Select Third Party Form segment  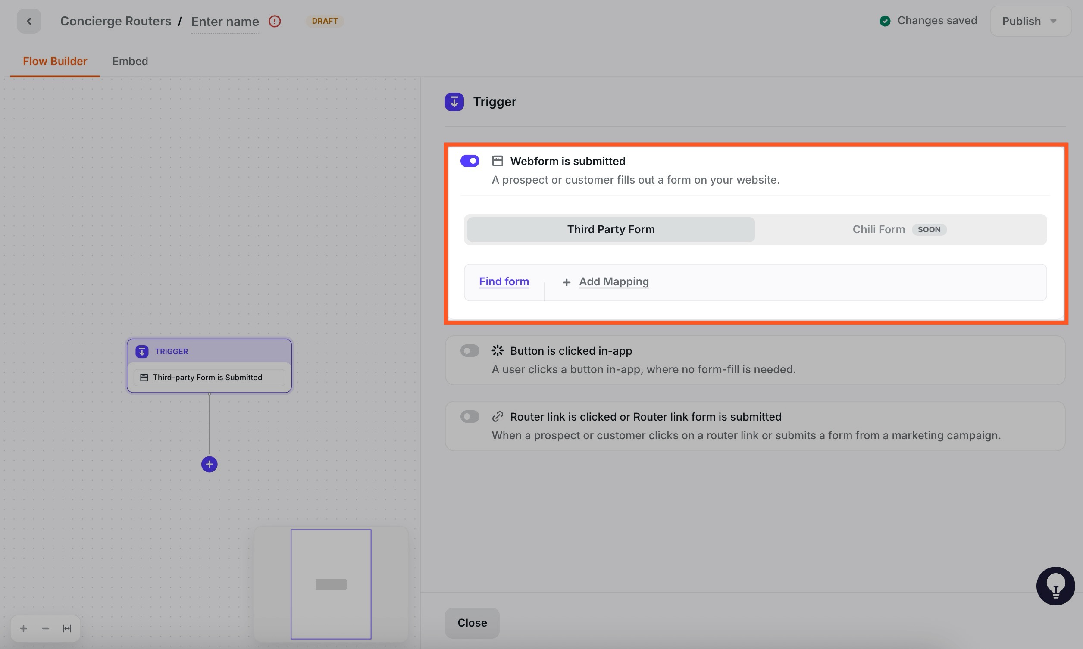click(610, 230)
